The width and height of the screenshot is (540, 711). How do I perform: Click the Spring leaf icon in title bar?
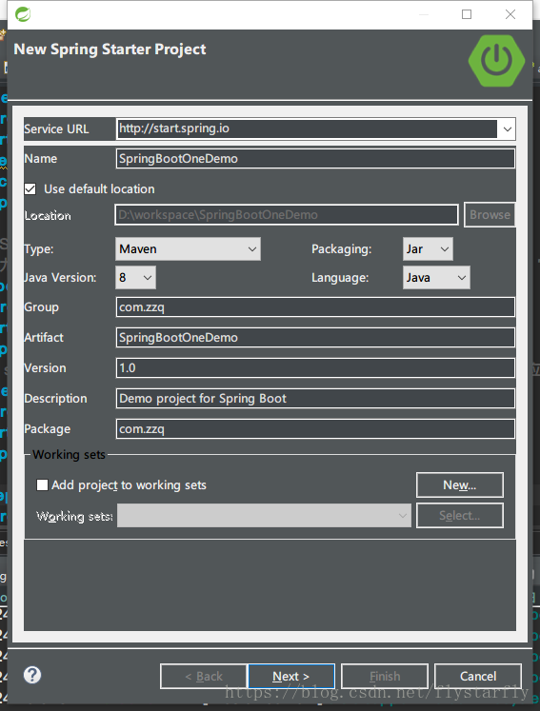tap(23, 14)
